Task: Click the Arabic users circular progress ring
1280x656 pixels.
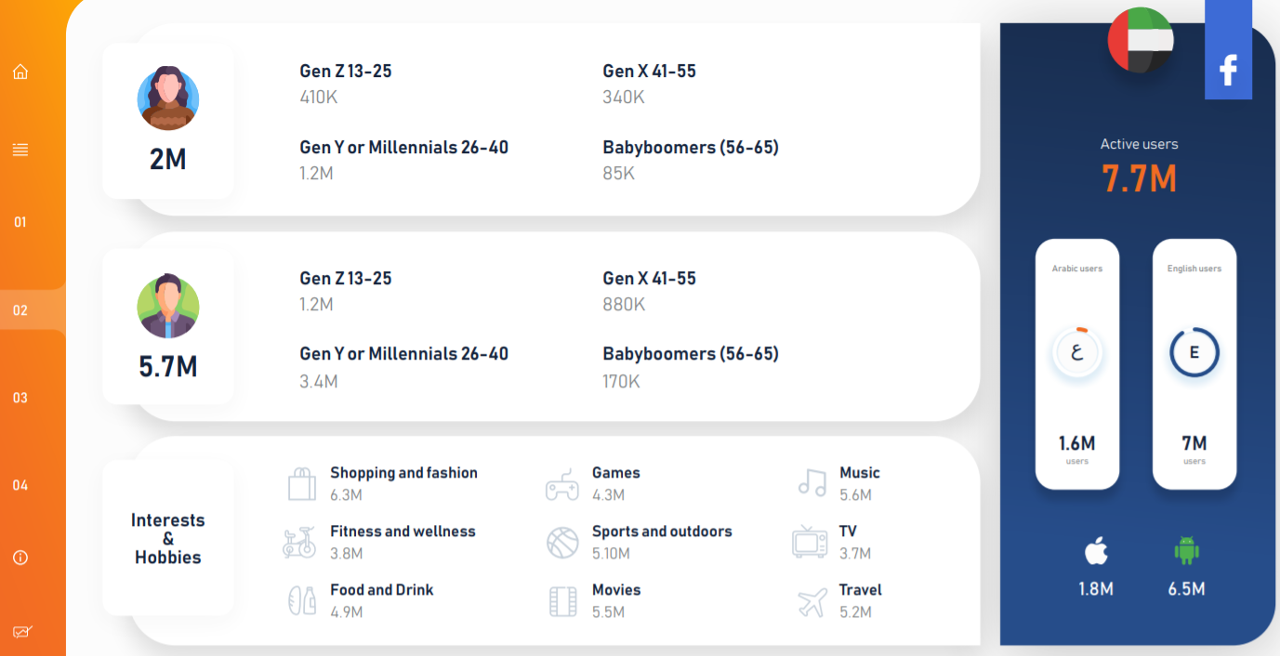Action: [x=1077, y=353]
